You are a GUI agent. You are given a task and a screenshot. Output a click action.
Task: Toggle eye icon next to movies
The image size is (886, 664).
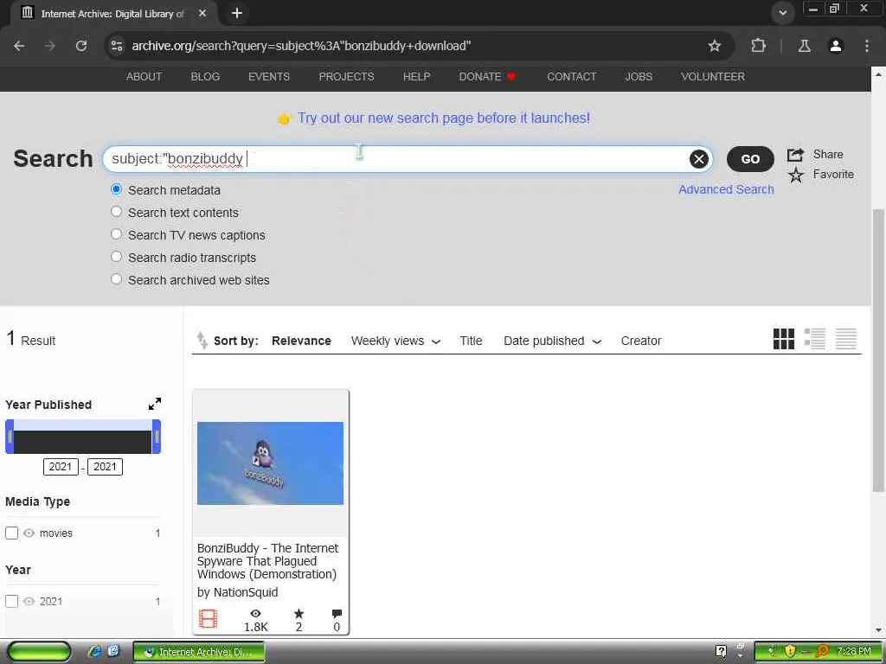pos(29,533)
